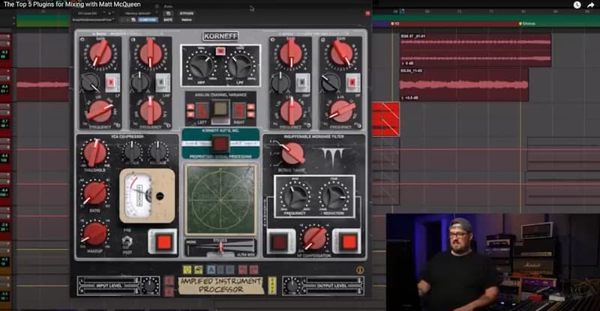Viewport: 600px width, 311px height.
Task: Toggle the HF band red switch
Action: point(352,82)
